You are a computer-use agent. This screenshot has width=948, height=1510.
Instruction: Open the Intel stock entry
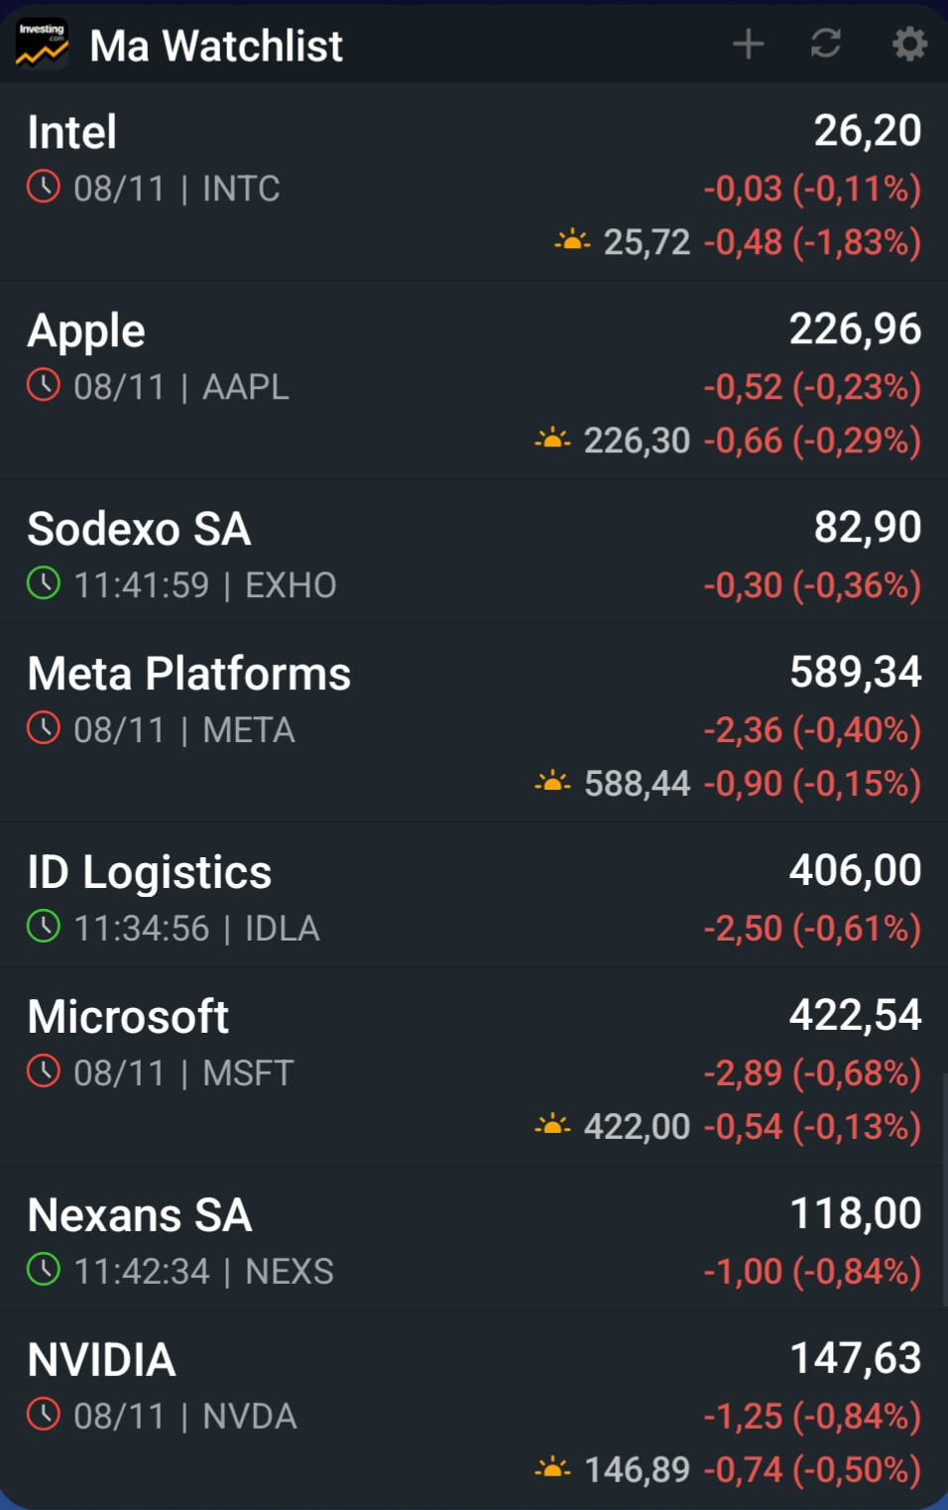[x=72, y=133]
